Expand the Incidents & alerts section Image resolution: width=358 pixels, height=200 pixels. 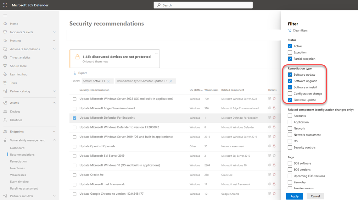click(x=54, y=32)
